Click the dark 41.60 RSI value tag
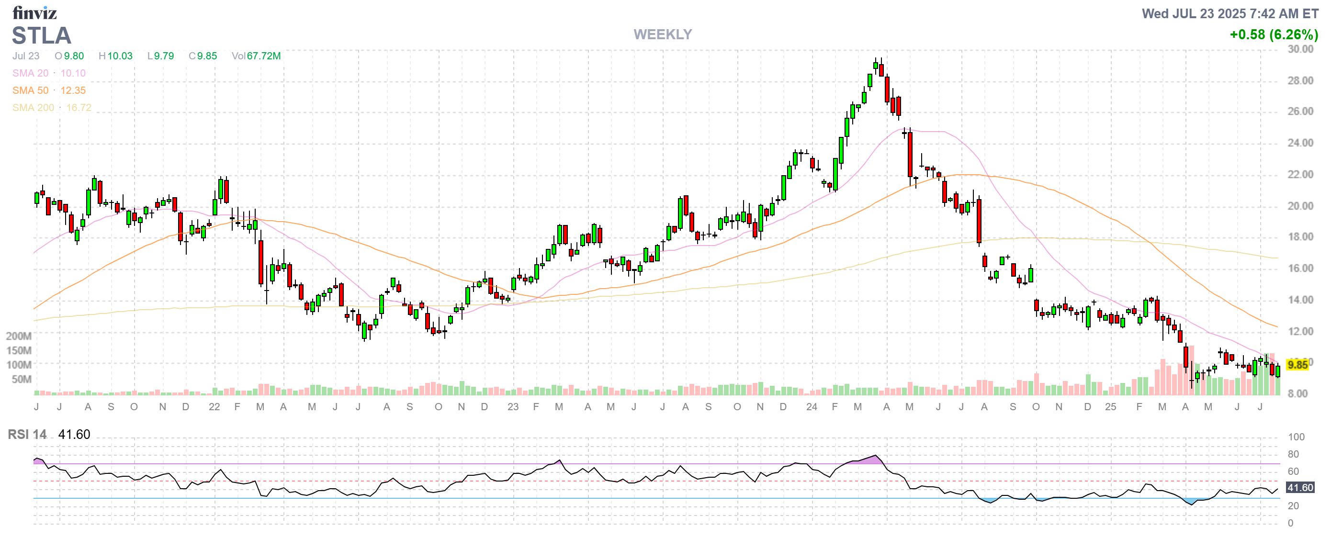This screenshot has width=1331, height=538. click(1300, 487)
